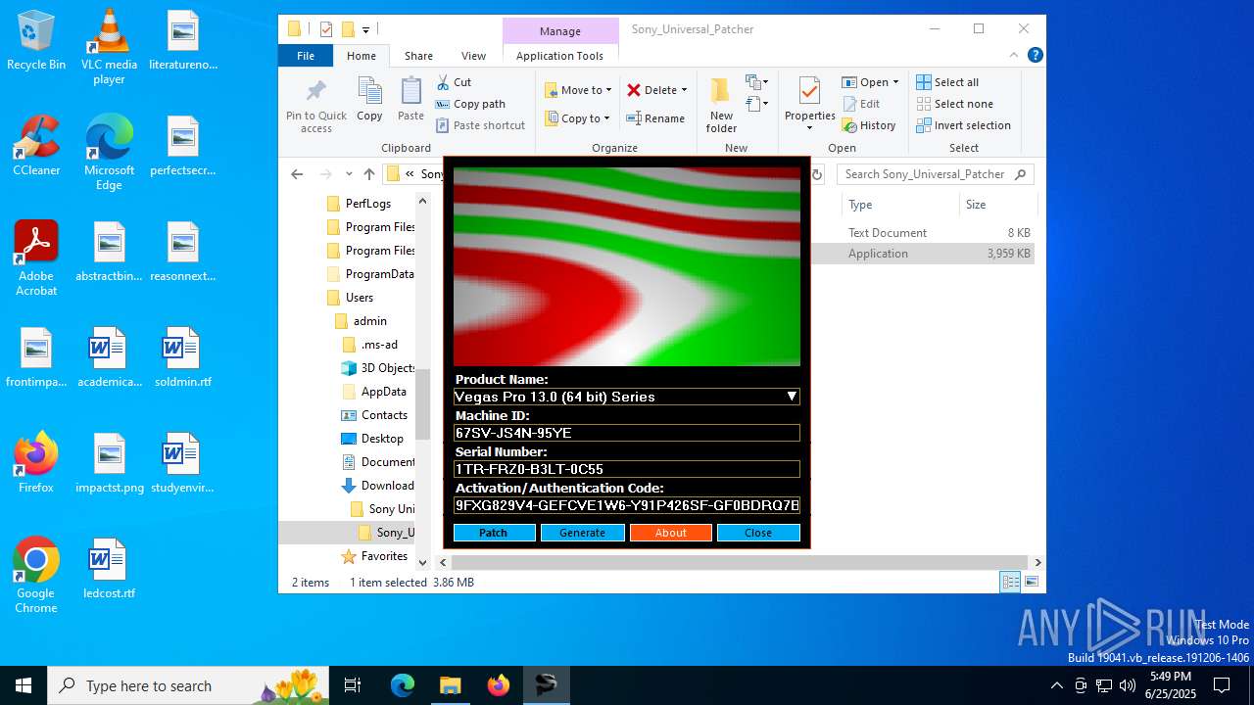Click the Edit command in ribbon
Screen dimensions: 1254x705
861,104
